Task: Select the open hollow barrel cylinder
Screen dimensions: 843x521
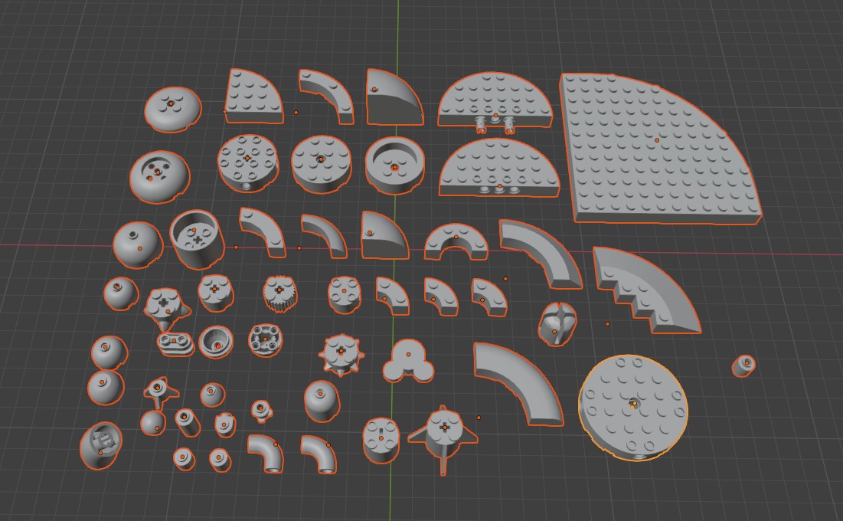Action: [x=196, y=240]
